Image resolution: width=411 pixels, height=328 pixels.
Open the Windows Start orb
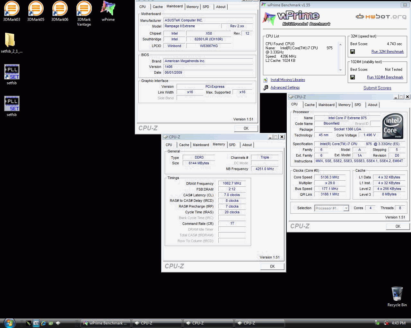[x=9, y=323]
